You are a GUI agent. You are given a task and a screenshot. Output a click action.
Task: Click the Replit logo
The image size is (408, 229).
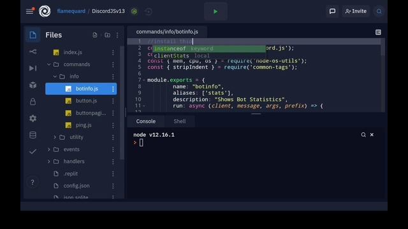point(45,11)
